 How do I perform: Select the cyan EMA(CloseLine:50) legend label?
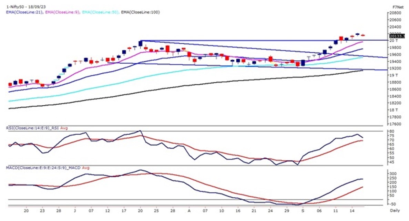[100, 12]
